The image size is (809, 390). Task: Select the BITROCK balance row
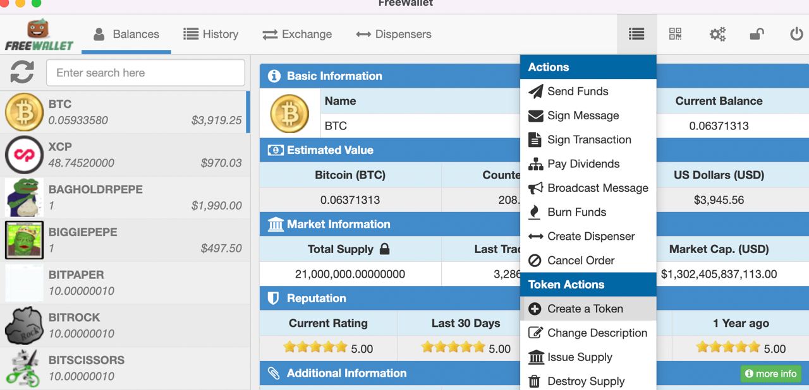125,326
